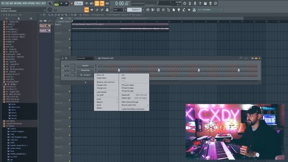The width and height of the screenshot is (288, 162).
Task: Select Crafted Samples in the browser
Action: (x=17, y=131)
